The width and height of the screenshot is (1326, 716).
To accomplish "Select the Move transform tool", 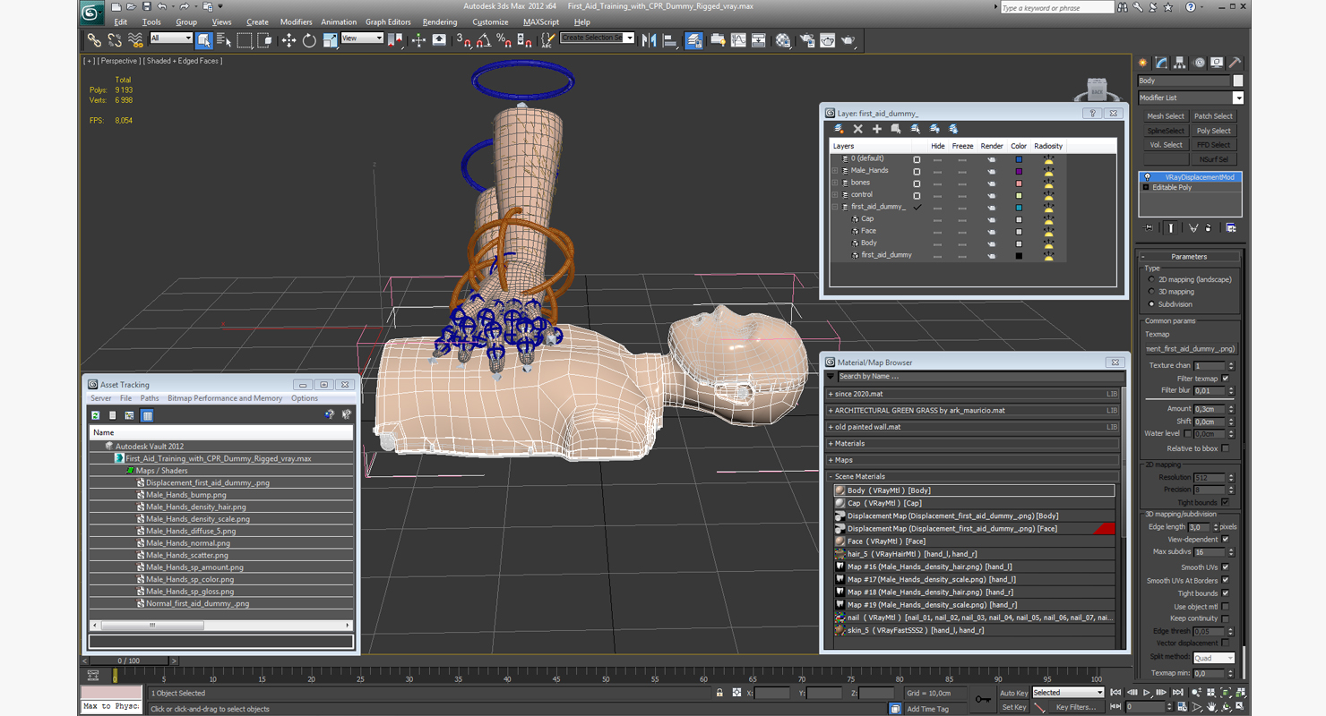I will pyautogui.click(x=288, y=40).
